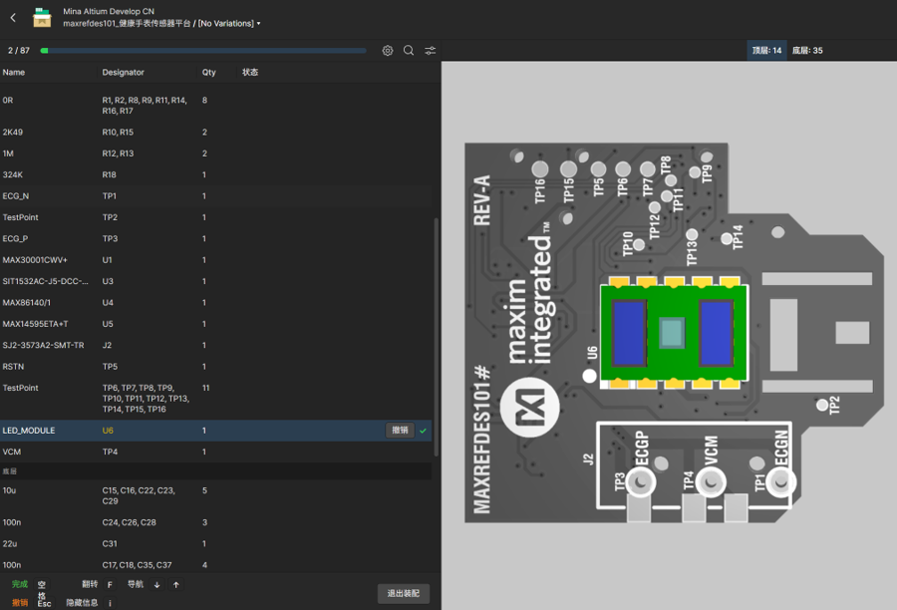897x610 pixels.
Task: Click the 2 / 87 progress counter
Action: tap(19, 51)
